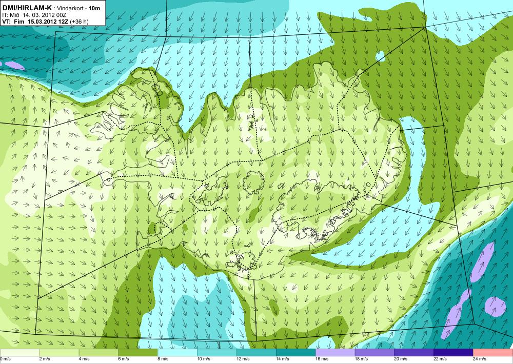Pick the palest yellow legend swatch above 0 m/s
The height and width of the screenshot is (364, 513).
(x=19, y=353)
